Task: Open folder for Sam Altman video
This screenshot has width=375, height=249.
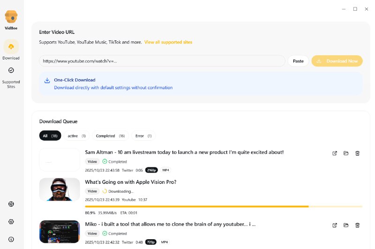Action: click(x=346, y=153)
